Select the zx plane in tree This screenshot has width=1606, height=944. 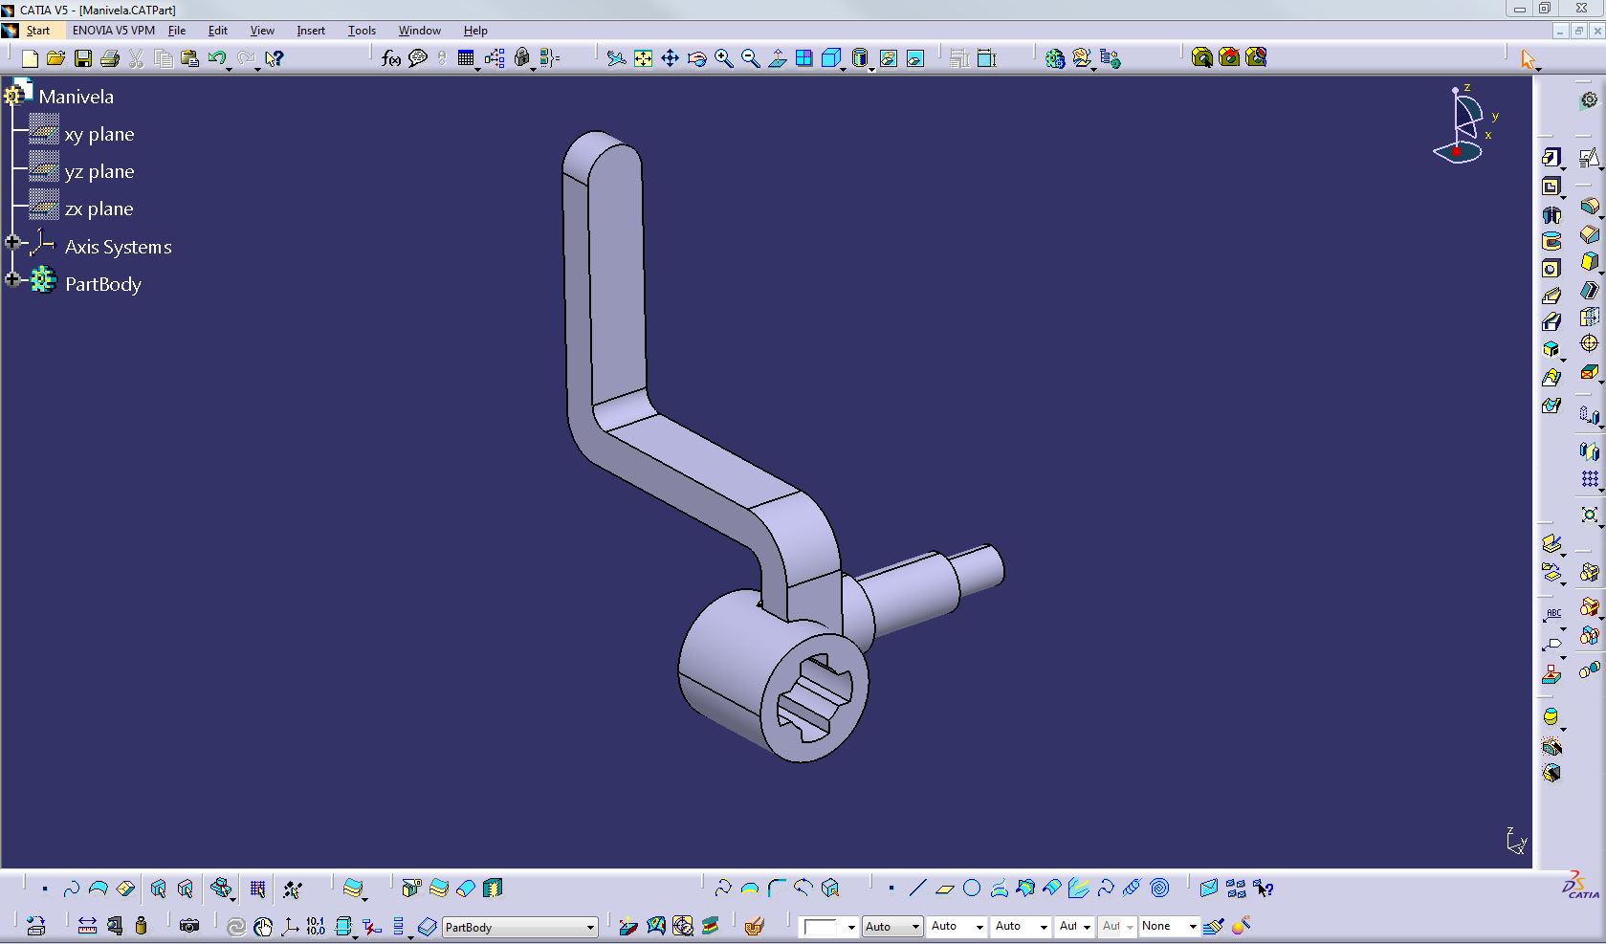[x=99, y=209]
